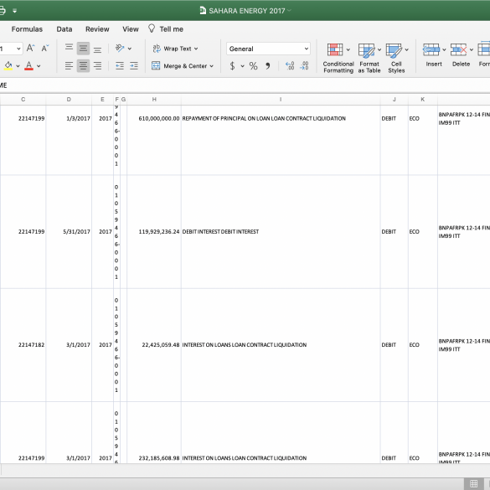Select column J header
490x490 pixels.
tap(394, 100)
